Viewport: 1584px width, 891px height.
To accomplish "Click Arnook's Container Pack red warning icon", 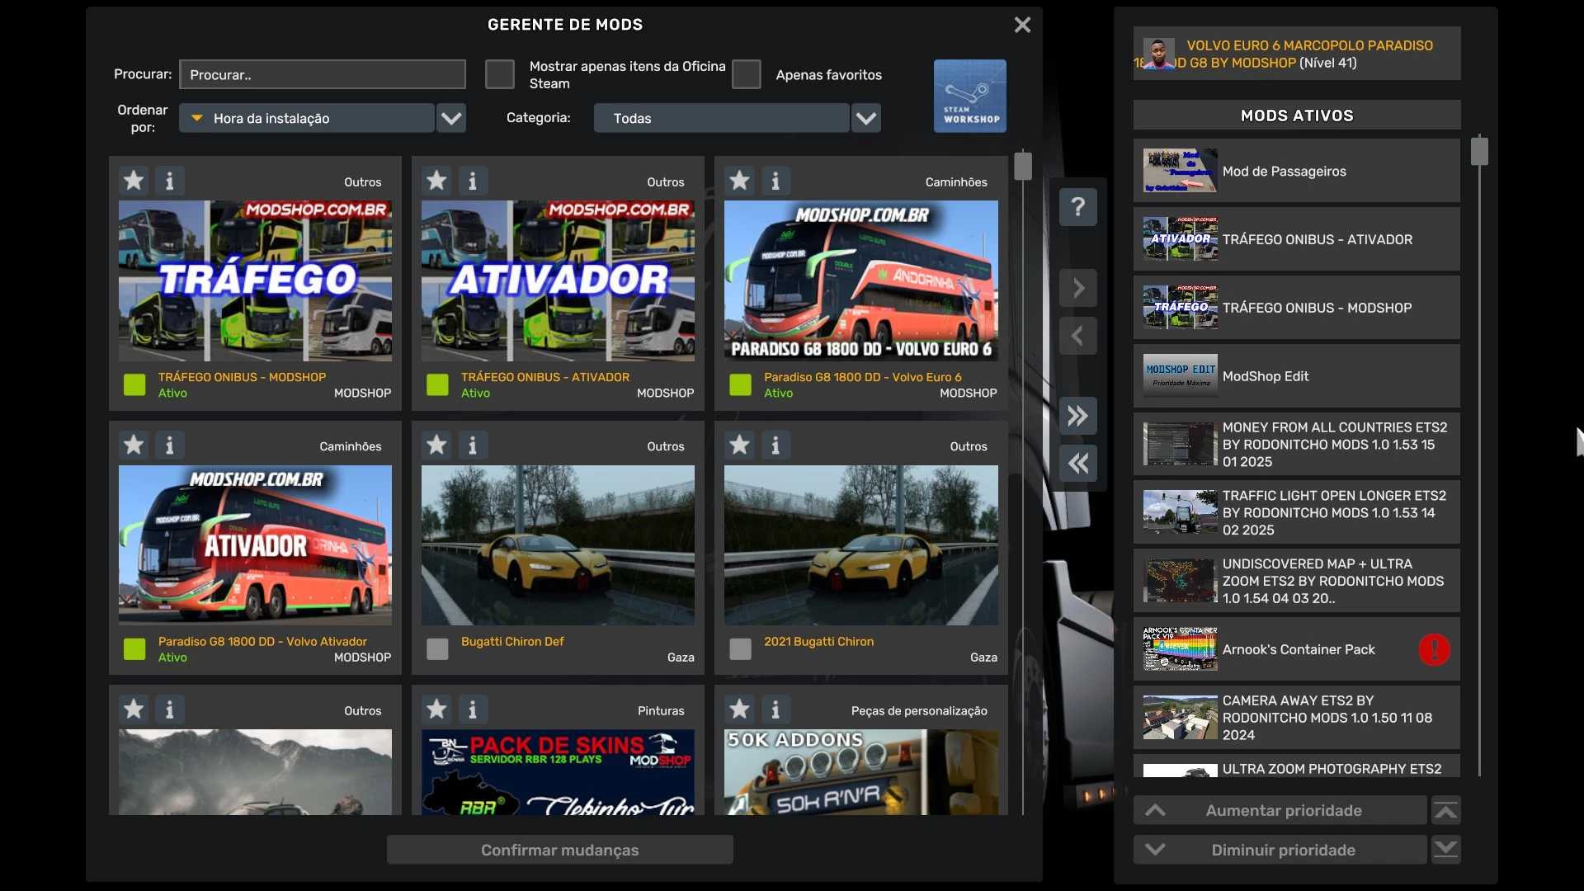I will (1434, 649).
